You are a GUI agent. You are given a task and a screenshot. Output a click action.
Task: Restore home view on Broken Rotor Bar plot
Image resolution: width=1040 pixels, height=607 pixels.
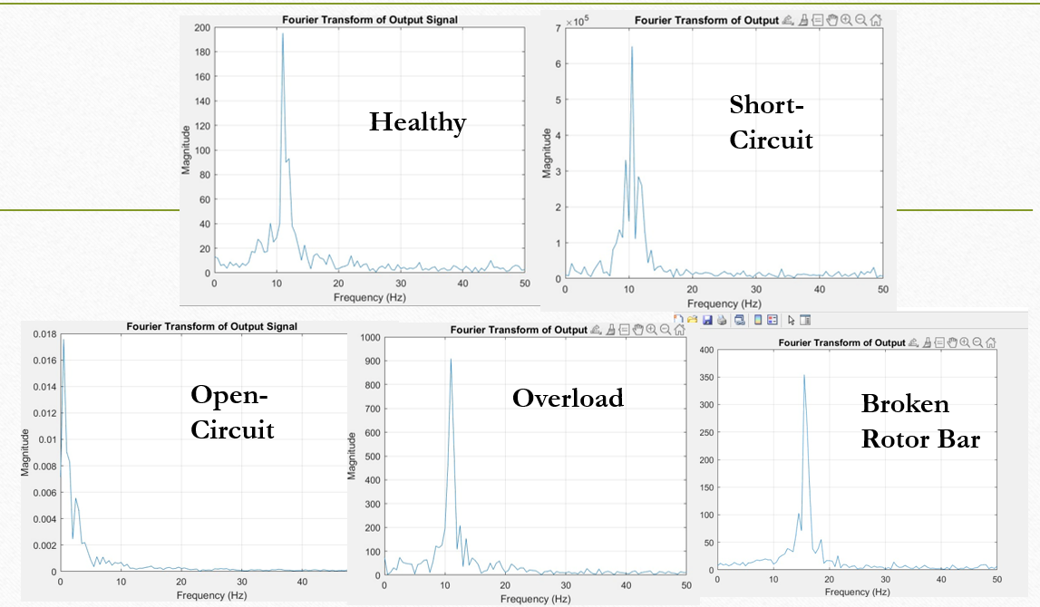991,342
